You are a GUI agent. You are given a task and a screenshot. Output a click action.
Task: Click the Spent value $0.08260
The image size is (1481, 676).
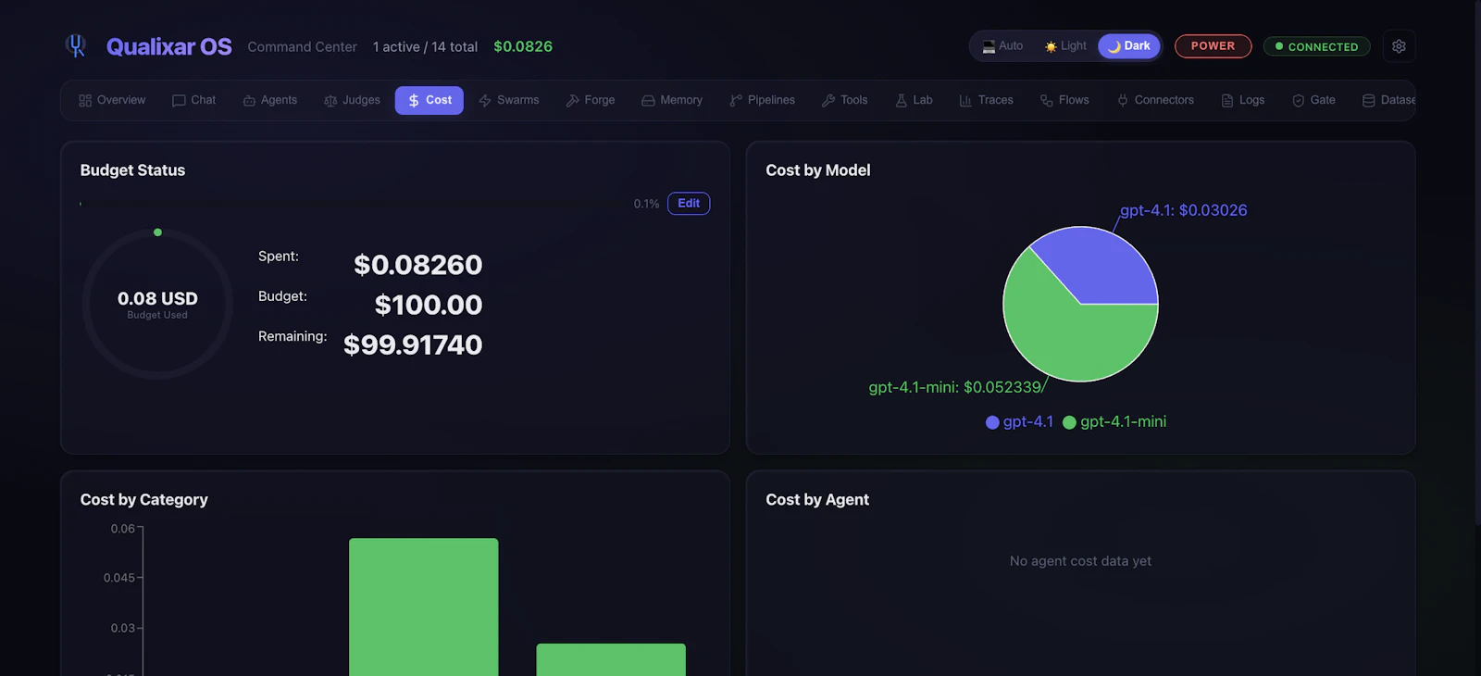(418, 265)
